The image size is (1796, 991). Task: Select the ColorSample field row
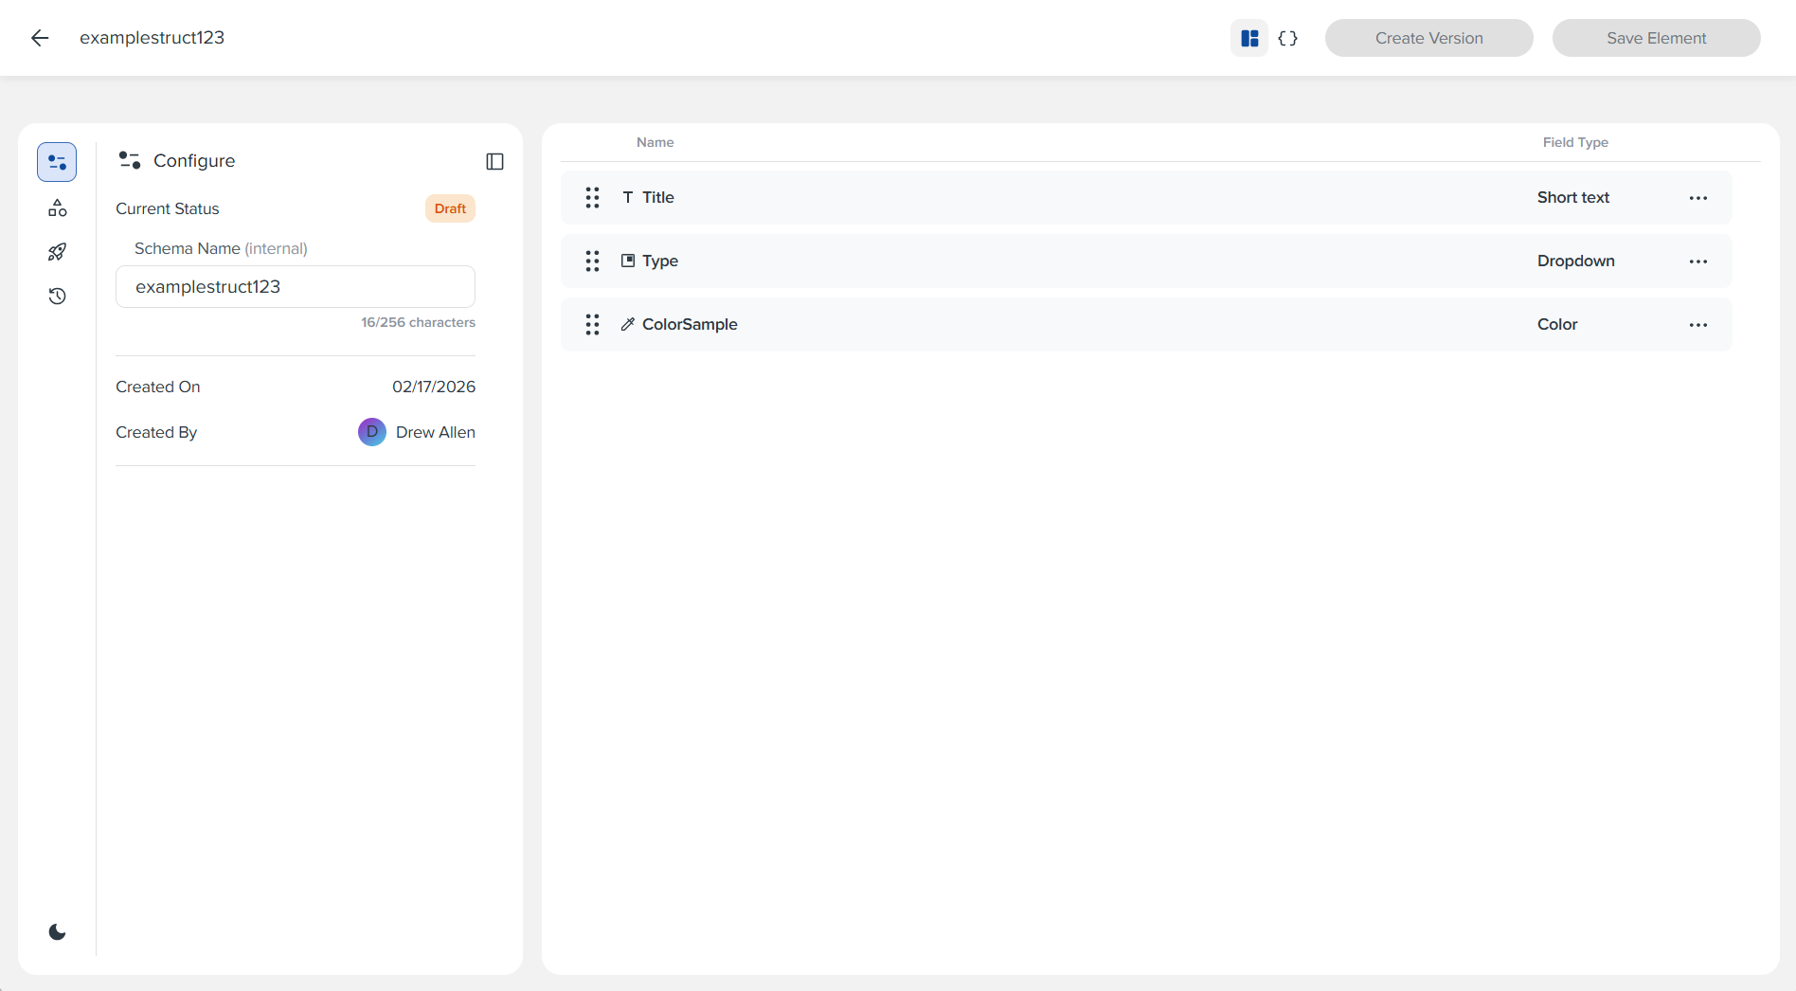point(1042,324)
